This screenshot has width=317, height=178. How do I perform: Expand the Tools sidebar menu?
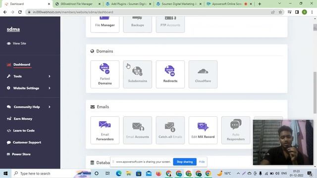tap(29, 76)
